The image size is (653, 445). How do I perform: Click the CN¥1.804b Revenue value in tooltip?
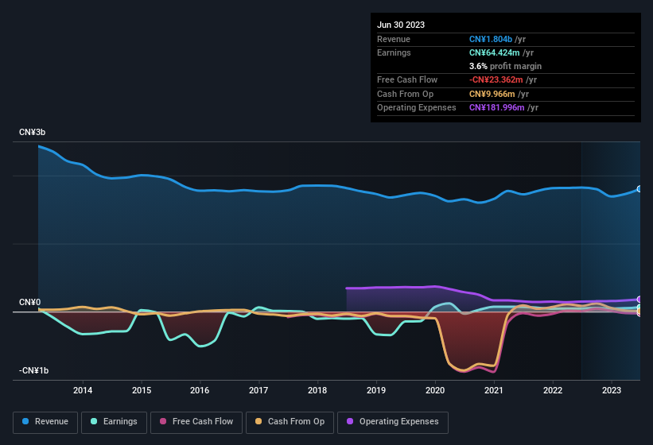pyautogui.click(x=491, y=39)
